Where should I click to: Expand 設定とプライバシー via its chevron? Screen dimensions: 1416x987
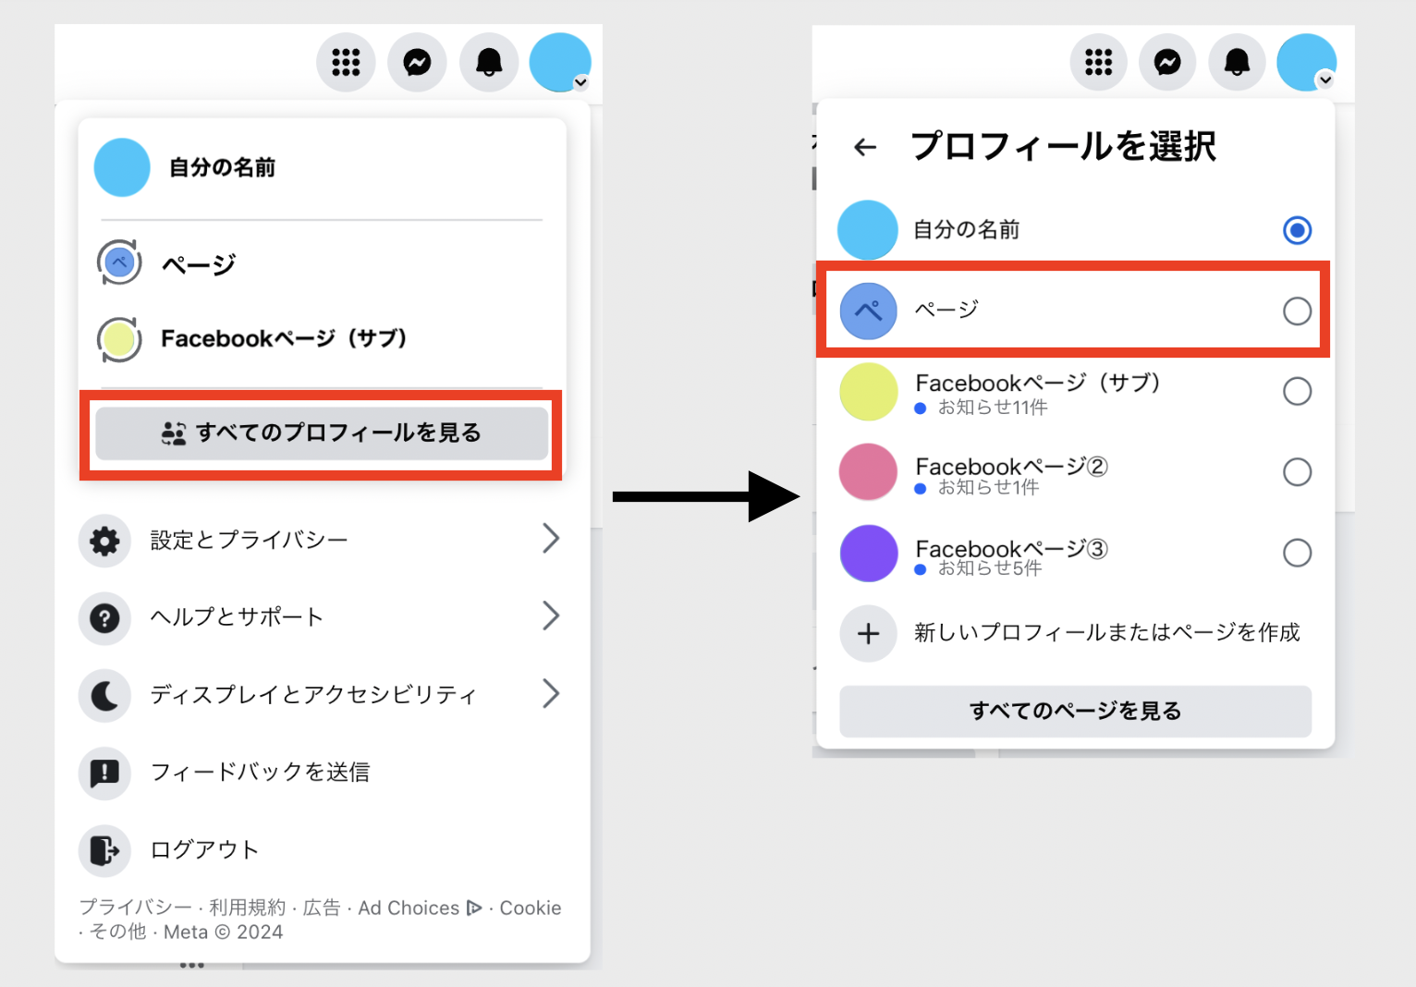[551, 539]
